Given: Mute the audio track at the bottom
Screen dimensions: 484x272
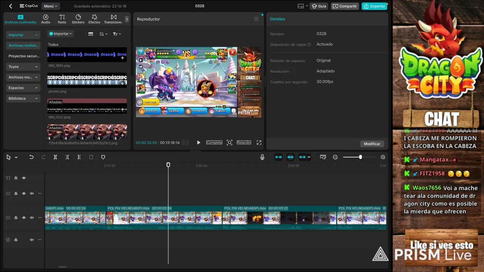Looking at the screenshot, I should [32, 240].
